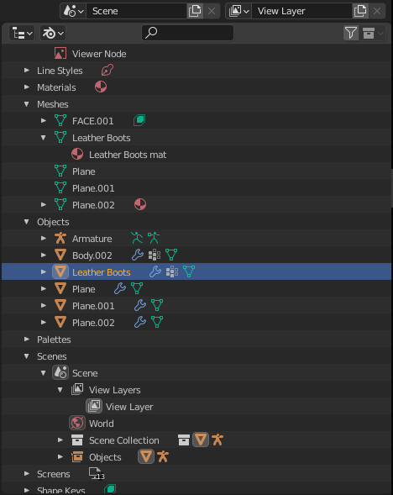Click the Screens count icon
The width and height of the screenshot is (393, 495).
(x=97, y=473)
